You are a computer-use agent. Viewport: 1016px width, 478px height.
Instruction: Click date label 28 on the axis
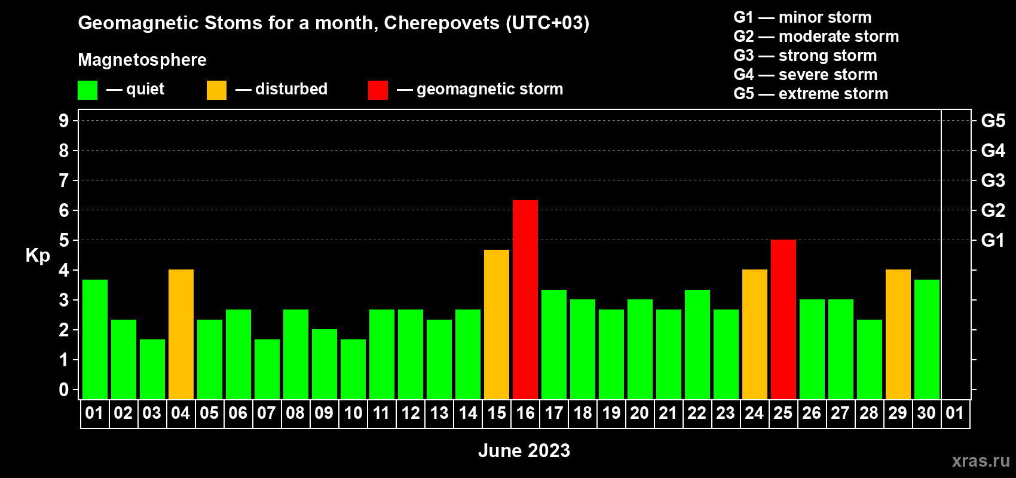click(869, 413)
